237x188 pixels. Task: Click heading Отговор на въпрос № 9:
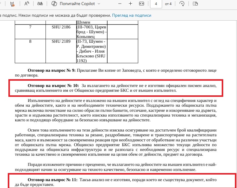coord(52,71)
